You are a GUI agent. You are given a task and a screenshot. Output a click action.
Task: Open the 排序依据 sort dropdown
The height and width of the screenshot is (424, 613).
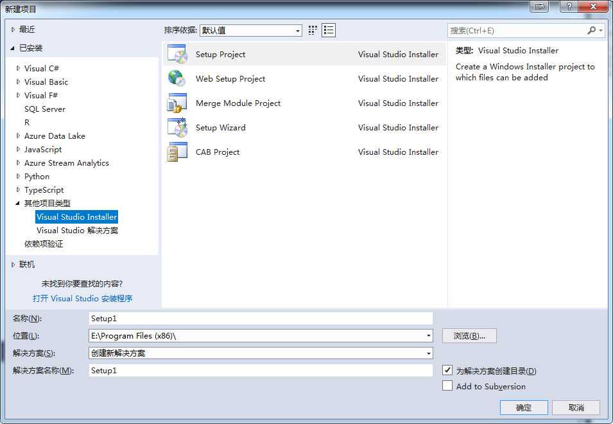click(x=250, y=30)
